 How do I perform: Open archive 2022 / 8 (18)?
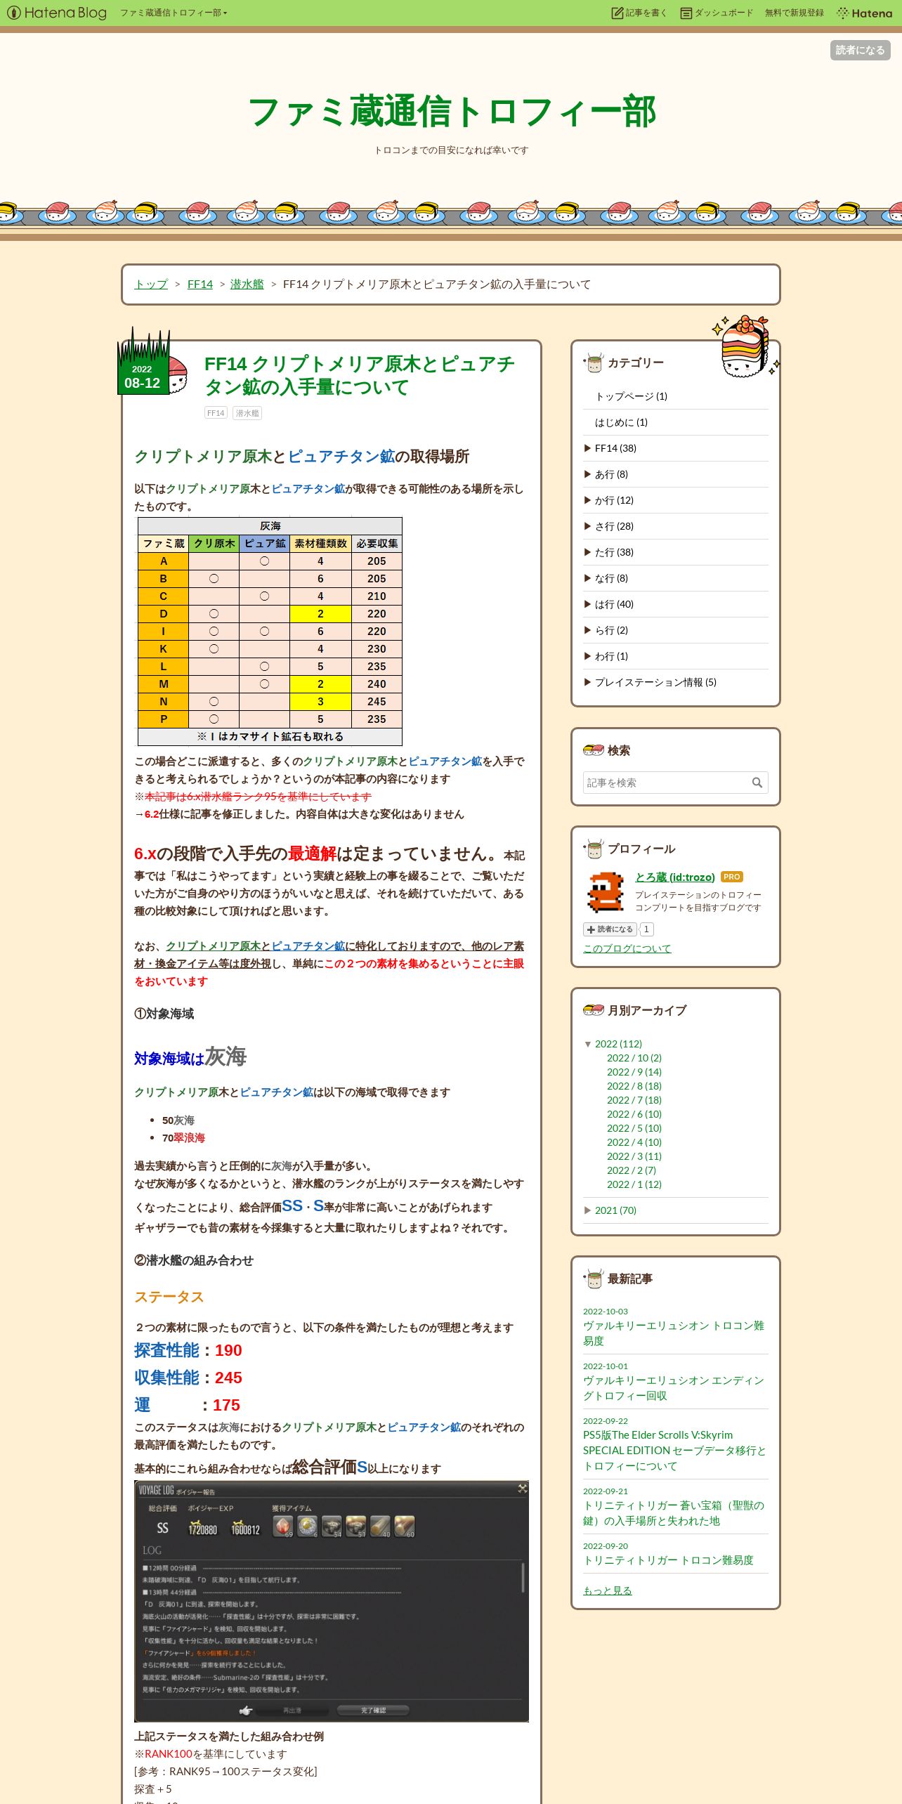[634, 1086]
